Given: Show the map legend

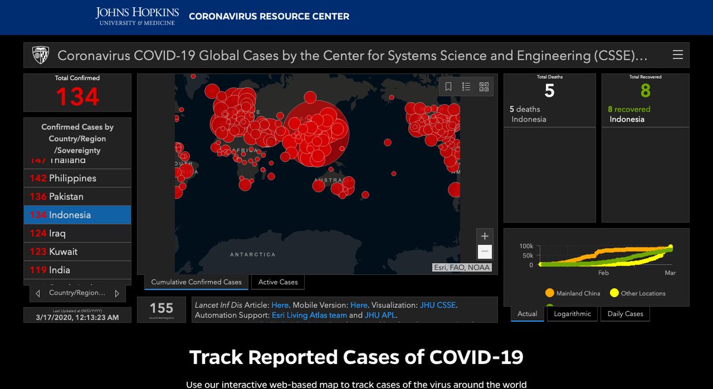Looking at the screenshot, I should click(x=466, y=87).
